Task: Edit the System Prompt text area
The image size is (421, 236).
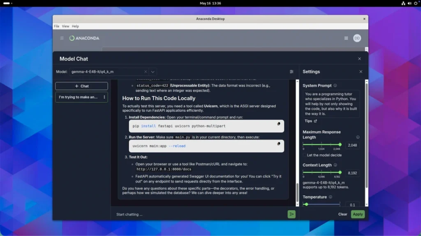Action: click(331, 104)
